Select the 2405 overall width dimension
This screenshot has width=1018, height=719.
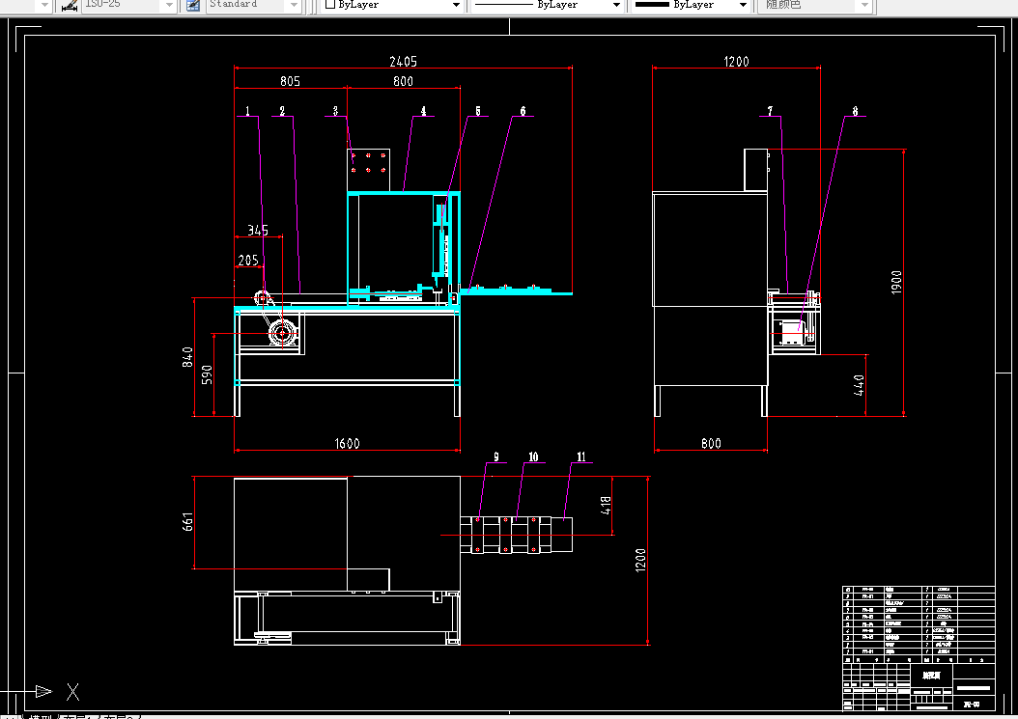pyautogui.click(x=403, y=62)
